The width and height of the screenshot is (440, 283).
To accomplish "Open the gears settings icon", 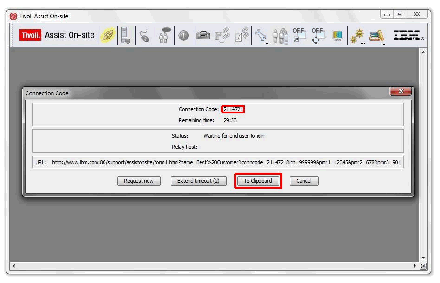I will point(357,36).
